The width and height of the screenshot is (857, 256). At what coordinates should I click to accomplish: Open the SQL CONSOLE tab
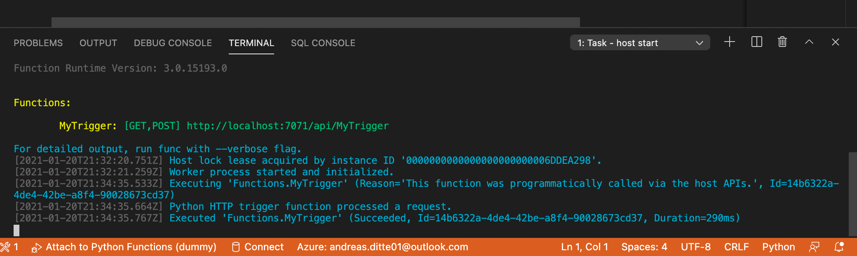(323, 43)
